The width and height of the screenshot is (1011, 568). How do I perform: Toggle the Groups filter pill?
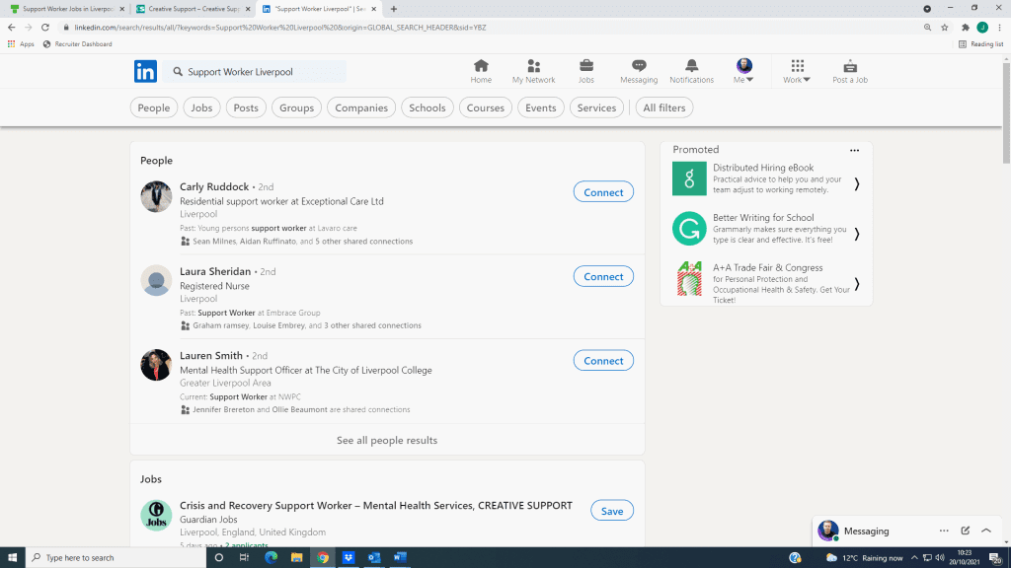(x=296, y=107)
